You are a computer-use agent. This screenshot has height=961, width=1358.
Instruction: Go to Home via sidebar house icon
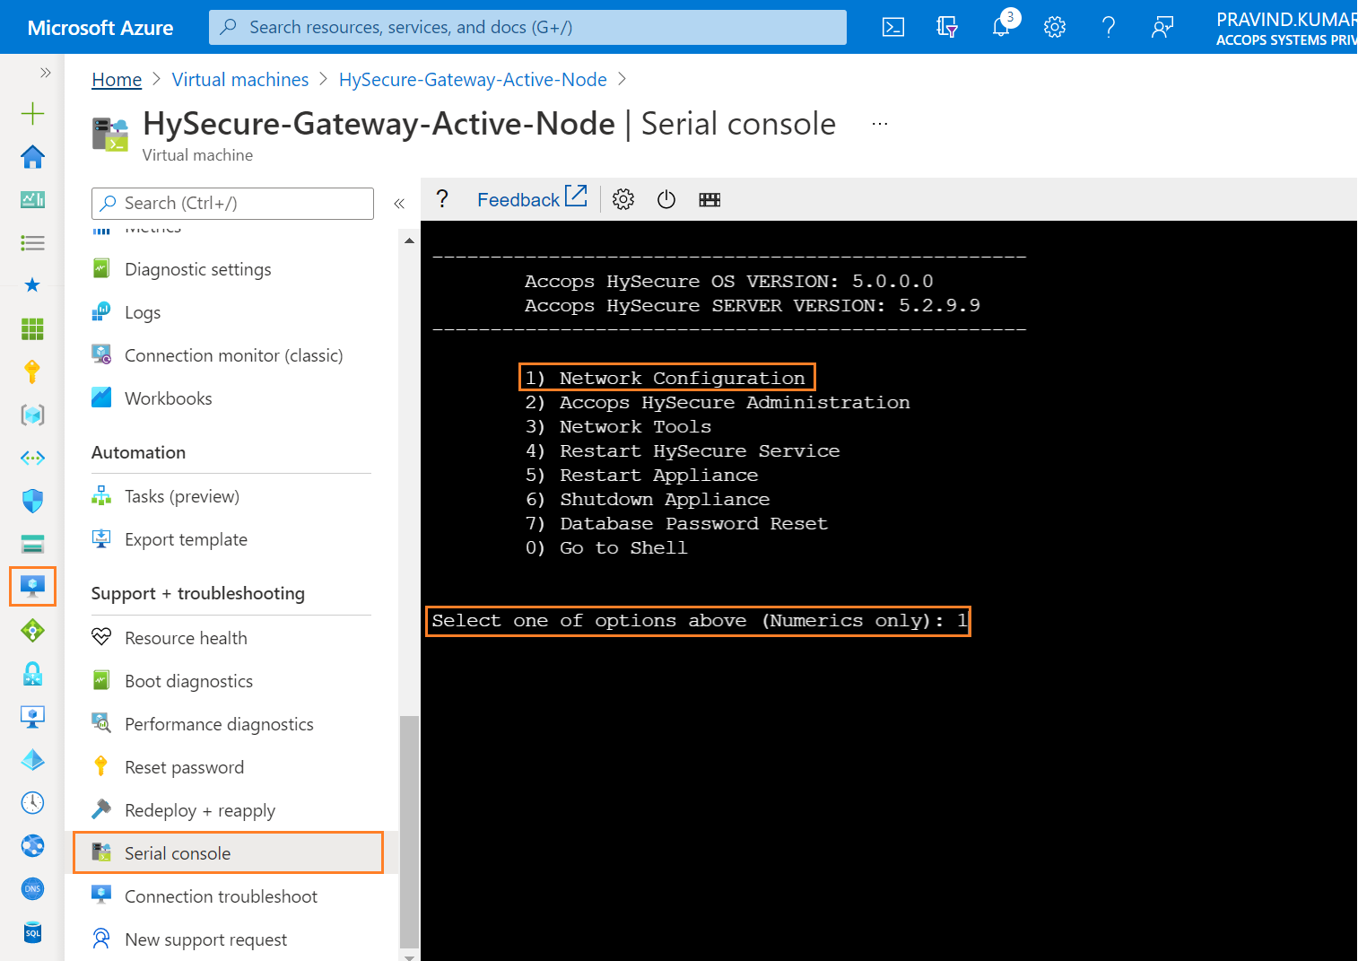point(32,156)
